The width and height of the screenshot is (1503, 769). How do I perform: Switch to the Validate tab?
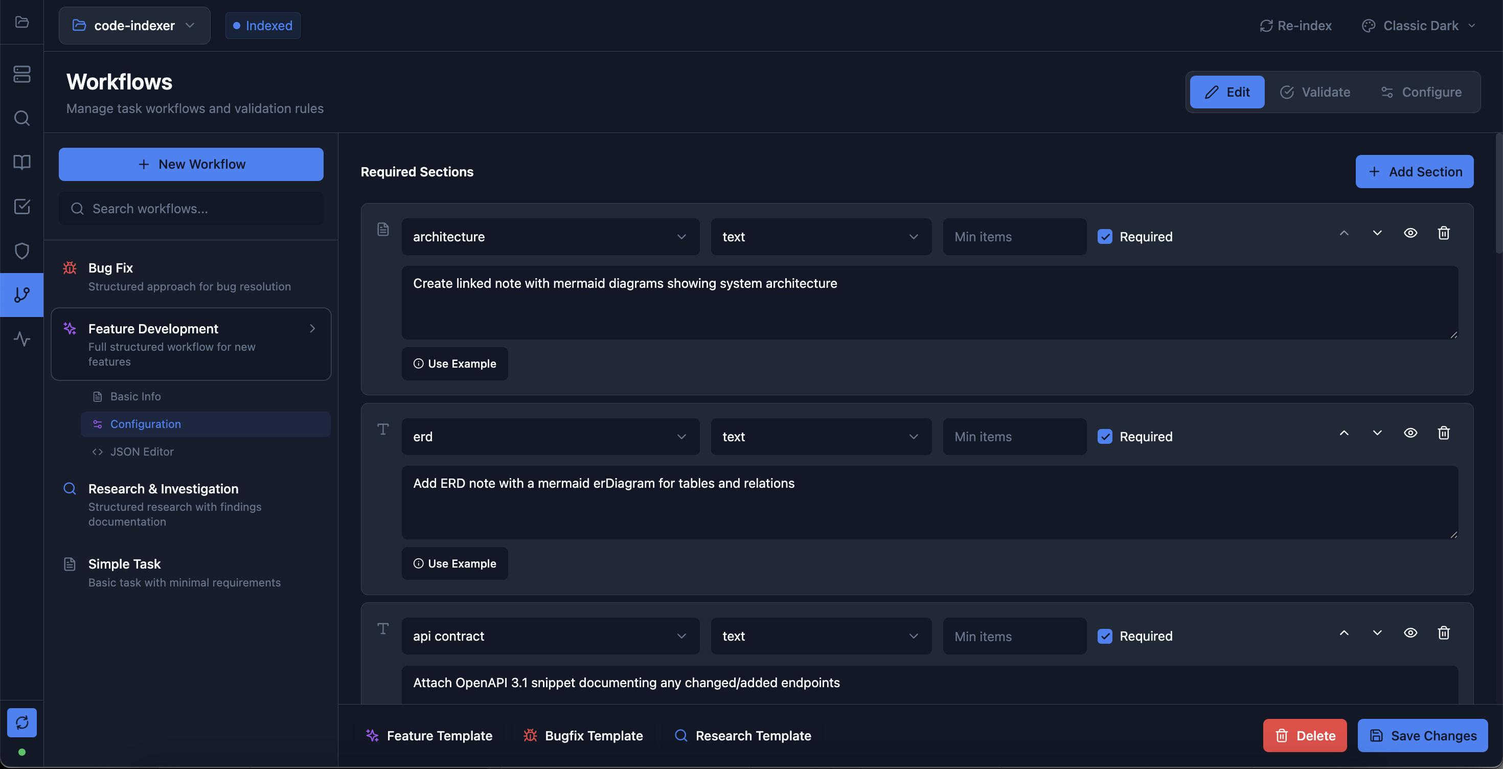coord(1315,92)
